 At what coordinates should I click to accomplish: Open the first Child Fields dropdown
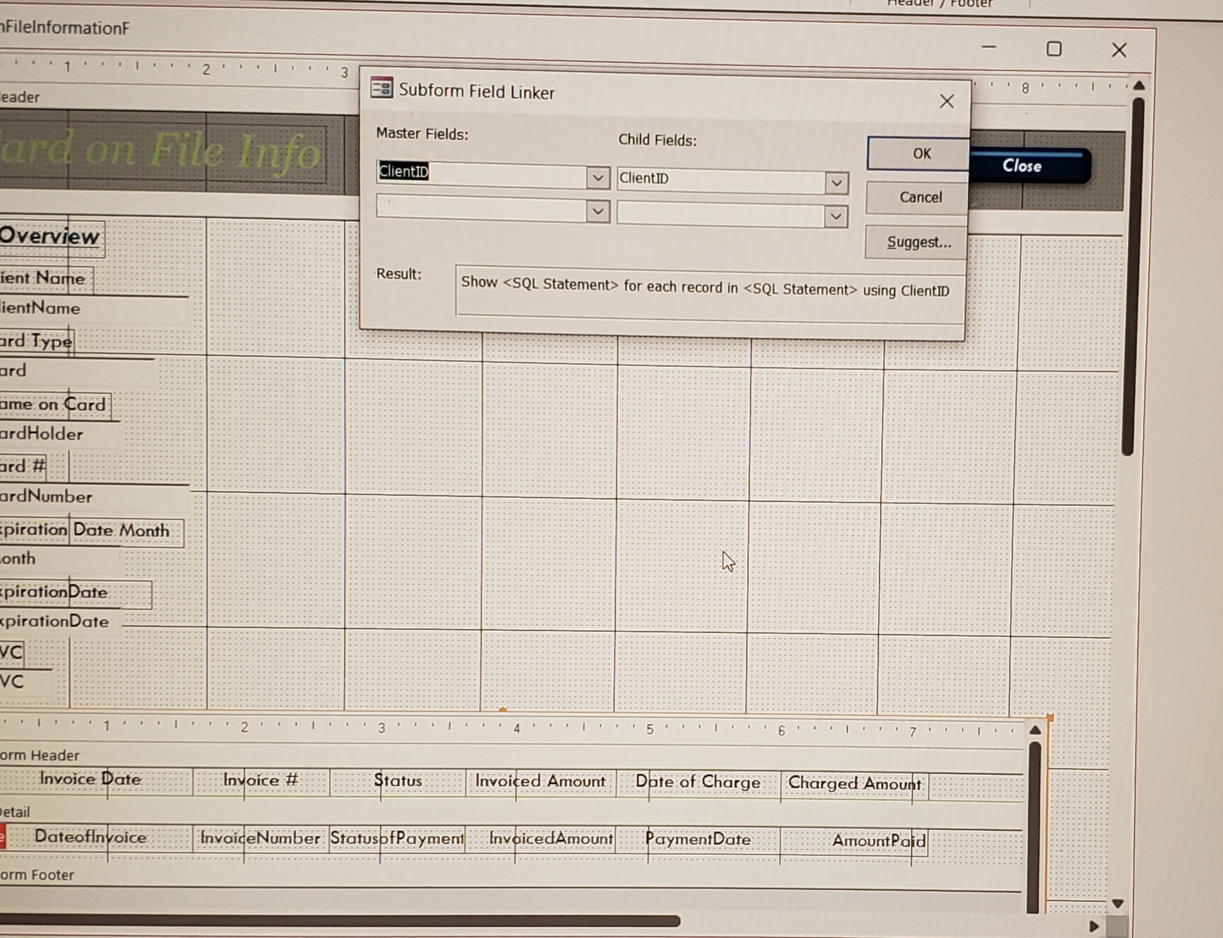pos(836,183)
